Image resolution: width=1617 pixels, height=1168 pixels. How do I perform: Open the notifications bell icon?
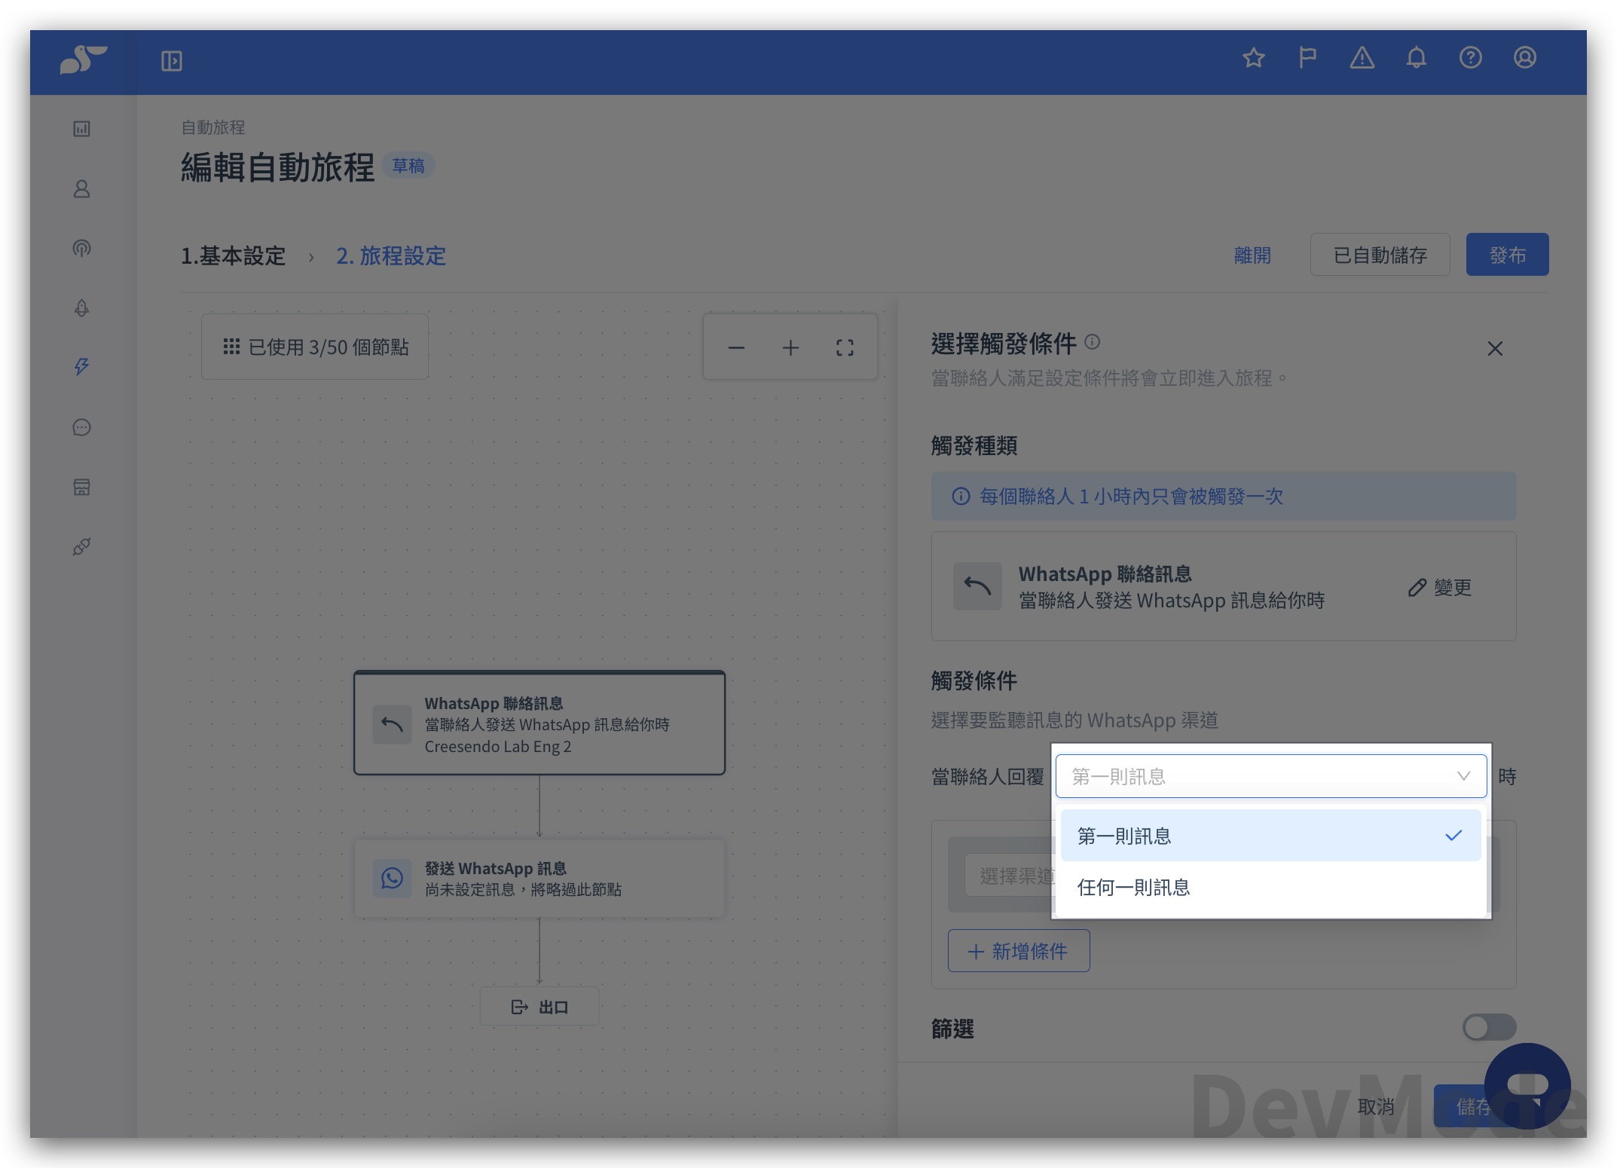[x=1417, y=58]
